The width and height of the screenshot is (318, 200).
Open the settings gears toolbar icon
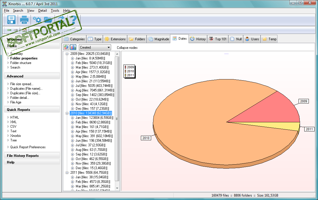click(x=37, y=20)
